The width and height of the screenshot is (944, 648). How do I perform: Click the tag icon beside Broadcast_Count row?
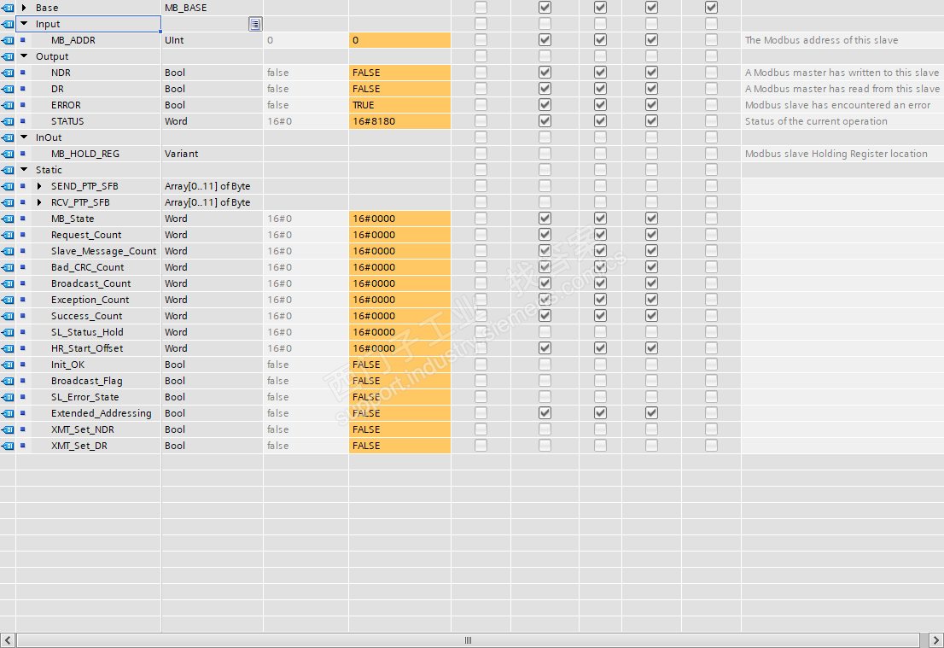8,284
